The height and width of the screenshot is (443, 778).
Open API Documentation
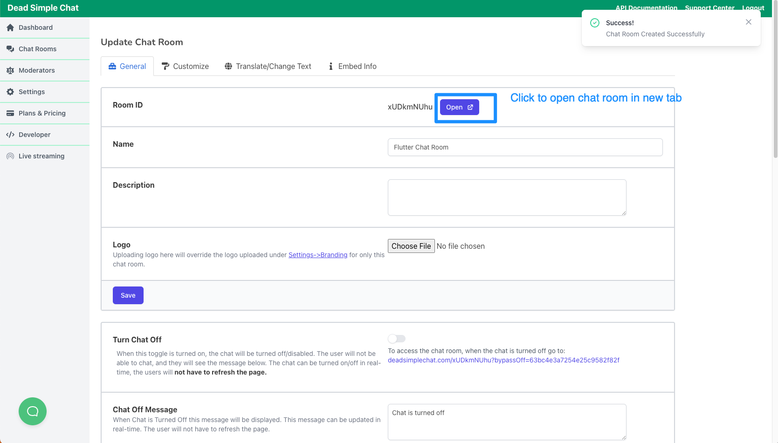click(x=647, y=8)
